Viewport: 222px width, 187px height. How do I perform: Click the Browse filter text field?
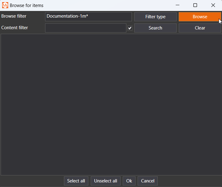tap(88, 16)
